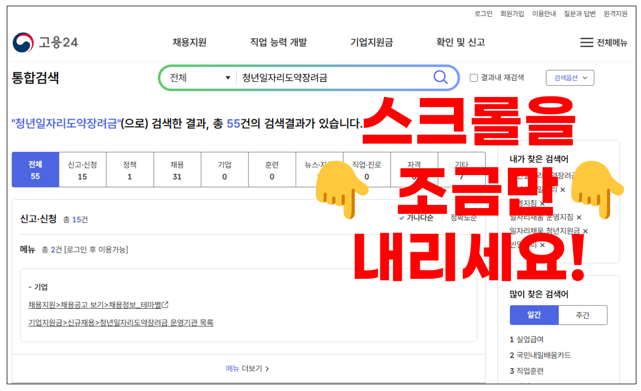Delete the 일자리채움 청년지원금 search keyword
The image size is (641, 391).
(x=585, y=231)
